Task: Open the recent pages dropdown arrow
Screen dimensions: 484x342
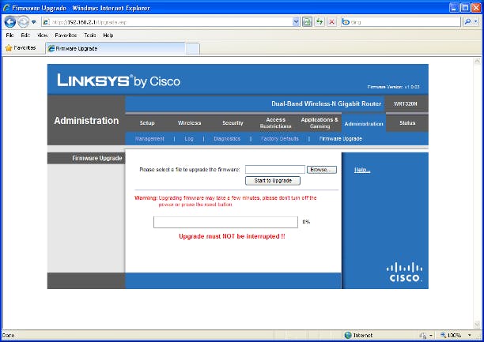Action: (34, 22)
